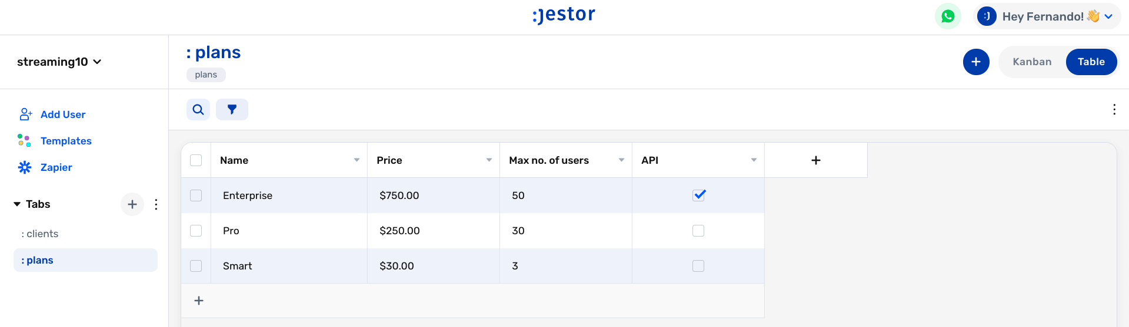Open the Zapier link
The height and width of the screenshot is (327, 1129).
[x=56, y=167]
